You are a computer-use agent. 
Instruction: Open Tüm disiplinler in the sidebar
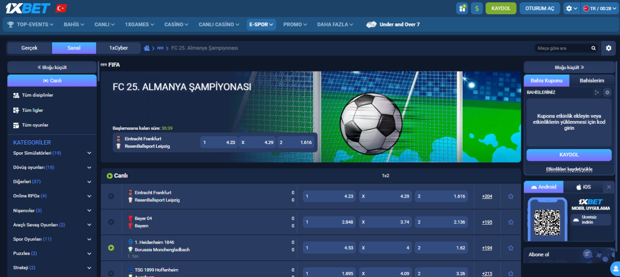point(52,95)
